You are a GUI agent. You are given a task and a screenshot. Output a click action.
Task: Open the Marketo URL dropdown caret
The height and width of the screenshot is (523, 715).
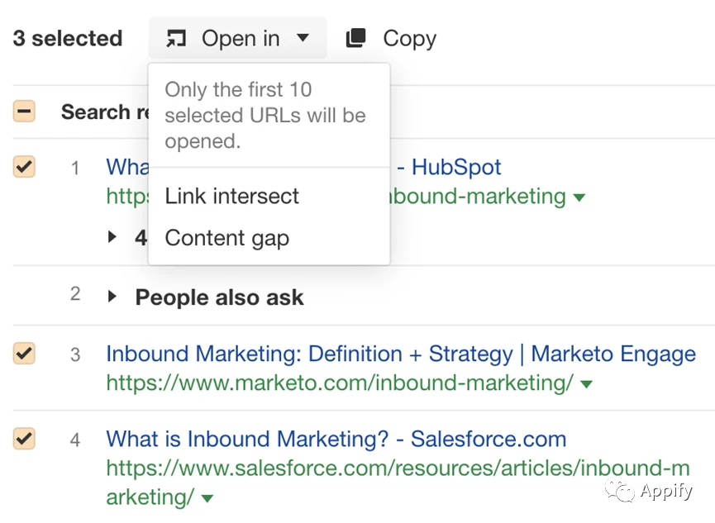(x=586, y=384)
